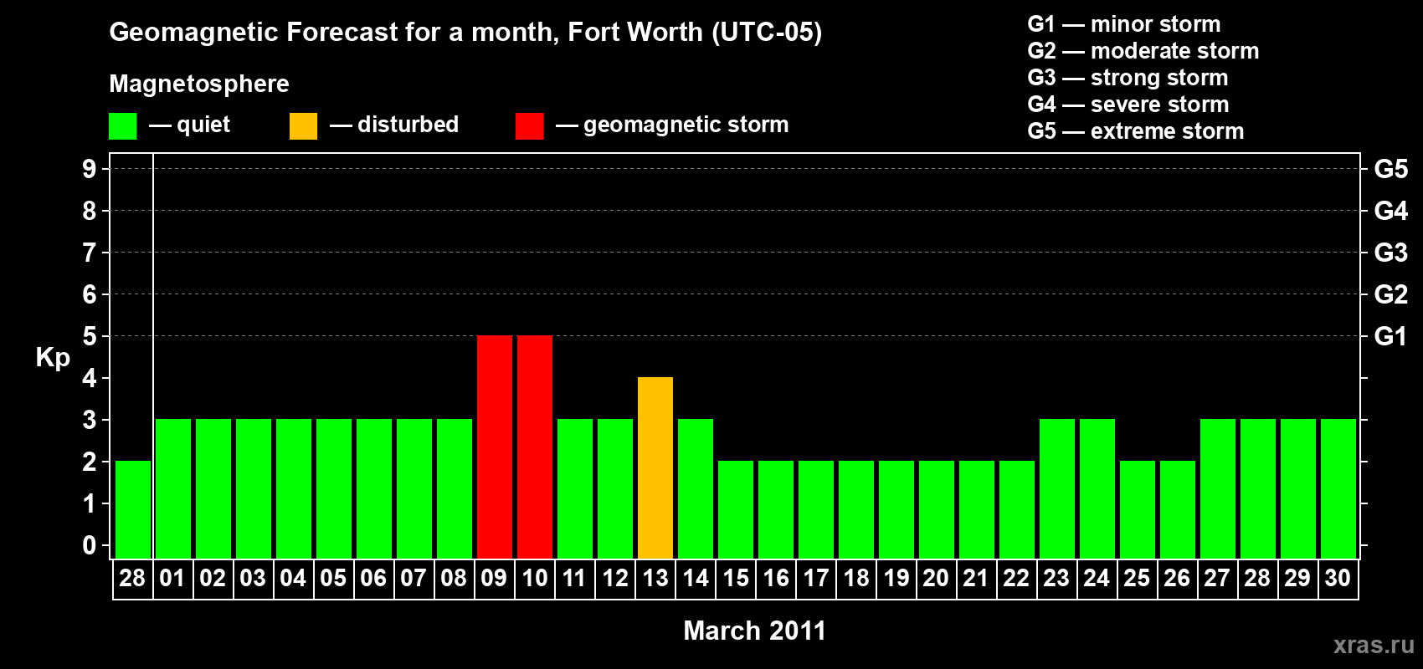Click the 'Magnetosphere' heading

(x=199, y=84)
